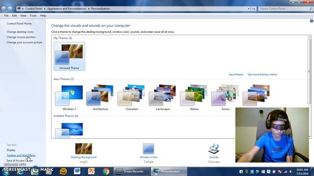
Task: Apply the Characters theme
Action: pos(132,97)
